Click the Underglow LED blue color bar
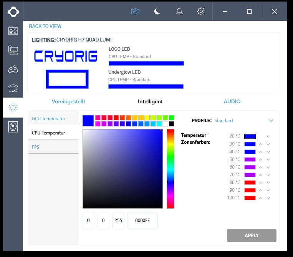 146,86
